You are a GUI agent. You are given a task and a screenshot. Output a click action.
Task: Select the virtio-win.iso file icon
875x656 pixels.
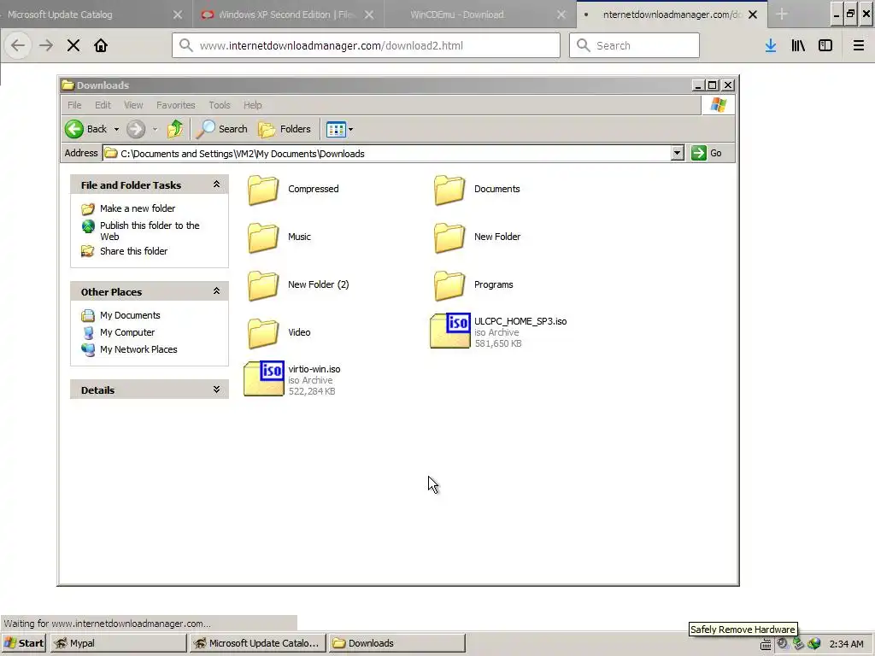(x=264, y=378)
